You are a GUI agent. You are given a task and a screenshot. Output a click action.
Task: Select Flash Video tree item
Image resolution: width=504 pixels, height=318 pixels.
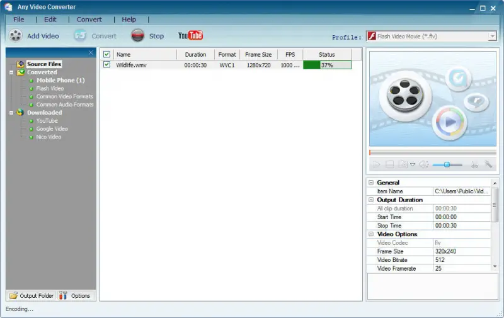point(50,88)
